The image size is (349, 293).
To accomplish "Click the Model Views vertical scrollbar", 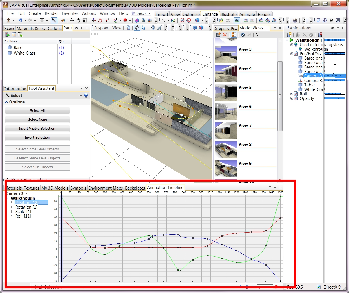I will pyautogui.click(x=280, y=96).
